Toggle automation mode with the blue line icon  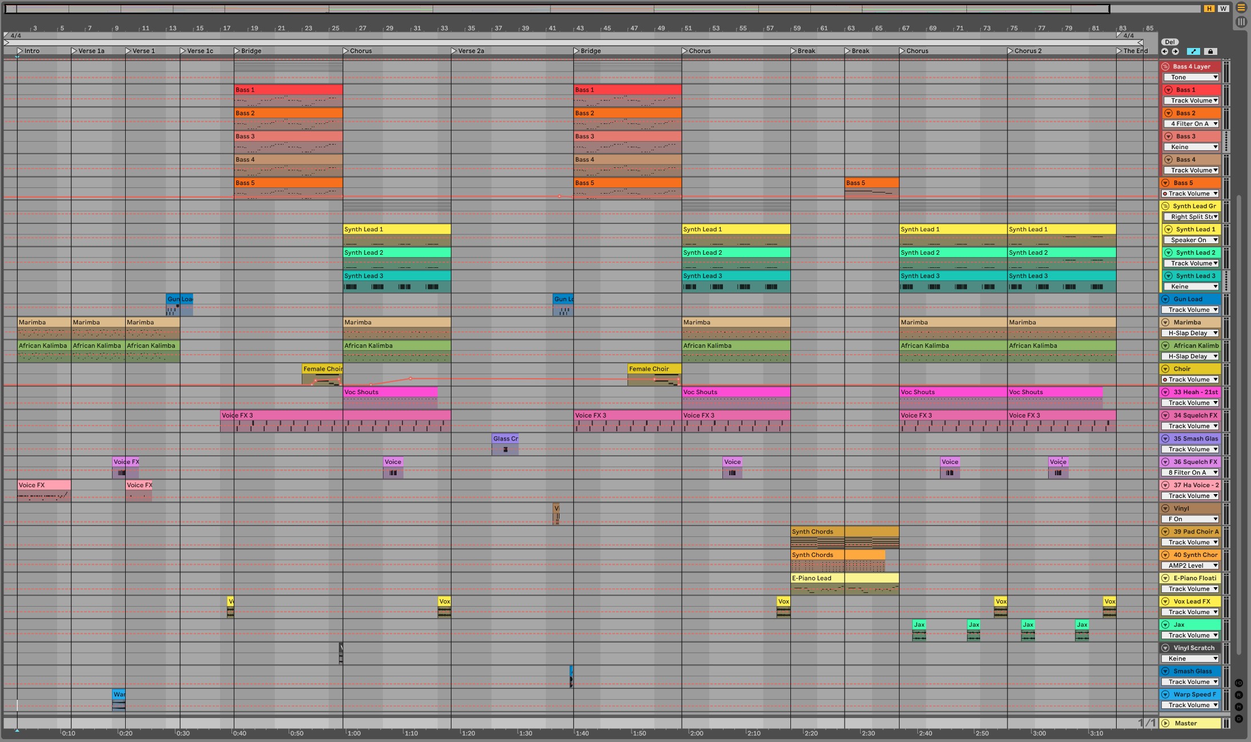coord(1193,51)
